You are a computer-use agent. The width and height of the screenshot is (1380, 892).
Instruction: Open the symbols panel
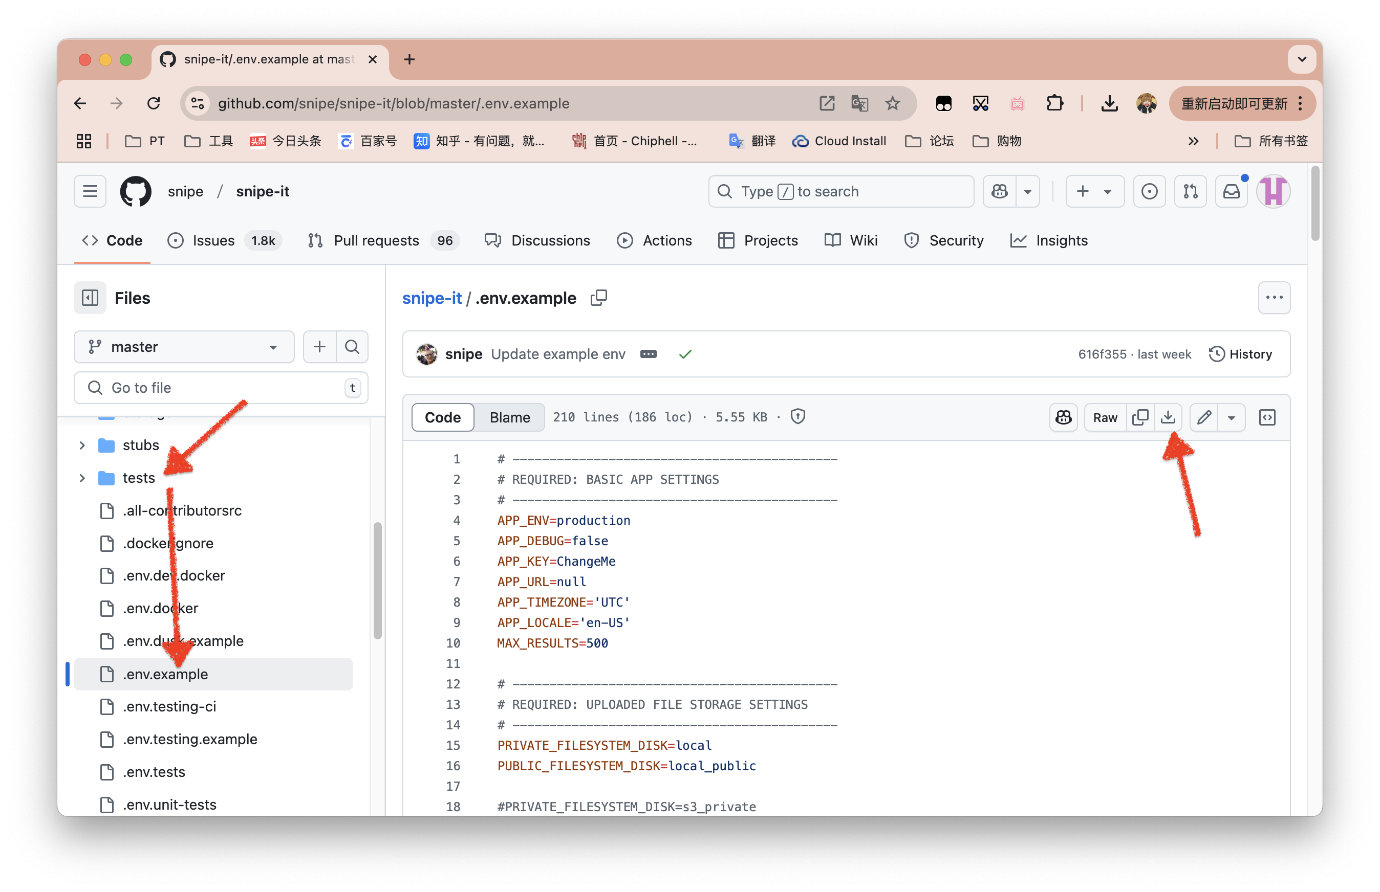point(1266,417)
